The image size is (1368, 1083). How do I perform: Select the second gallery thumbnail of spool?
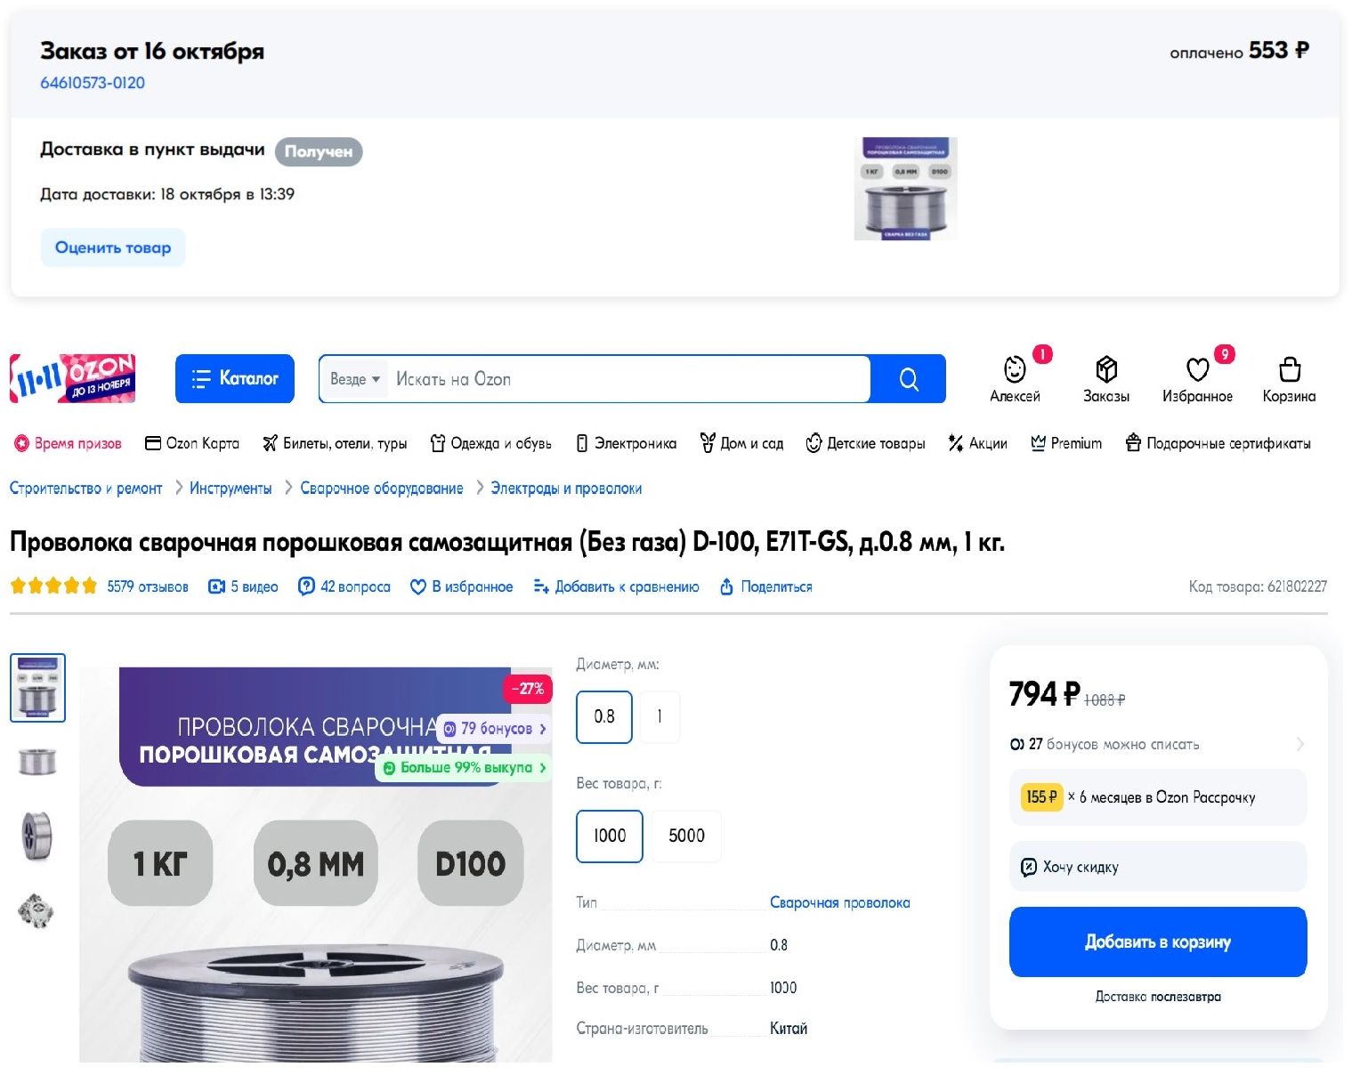[x=37, y=762]
